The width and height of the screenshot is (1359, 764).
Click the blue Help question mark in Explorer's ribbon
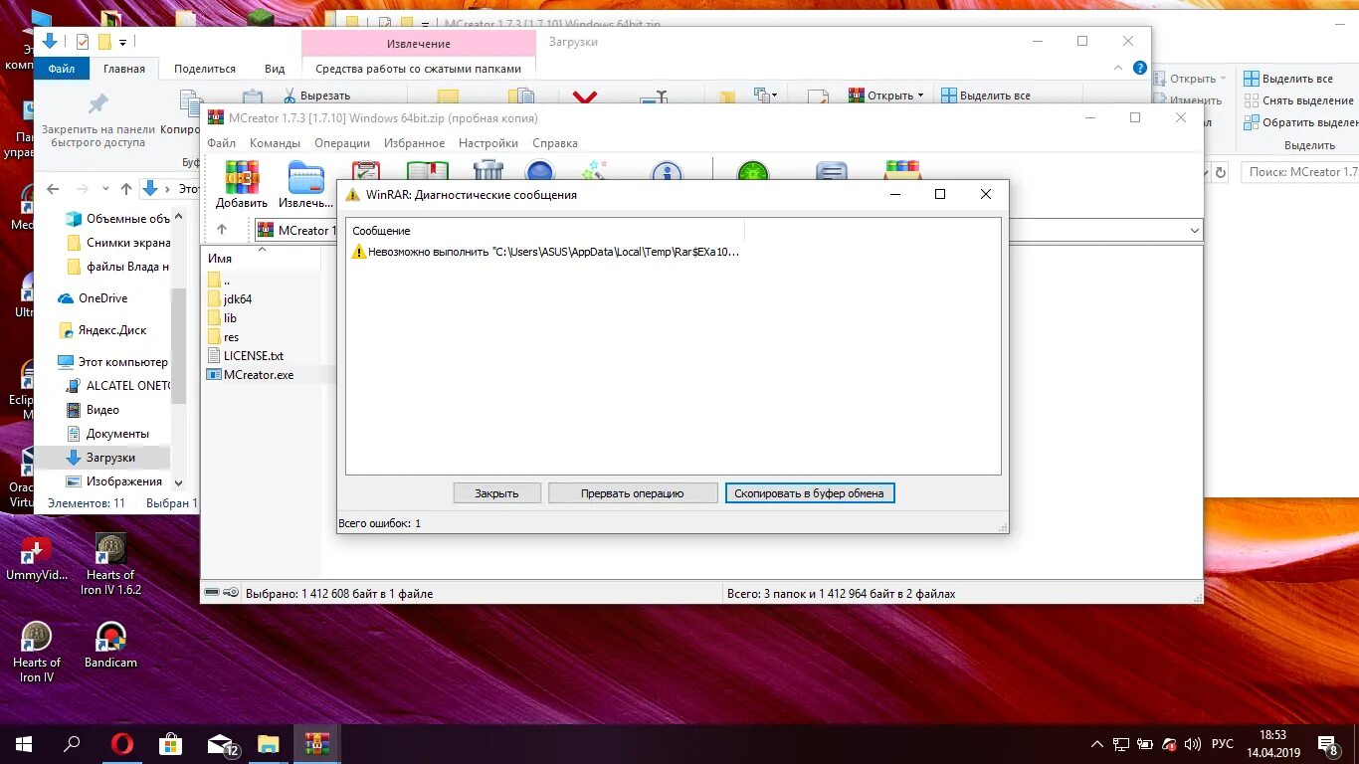(1140, 69)
